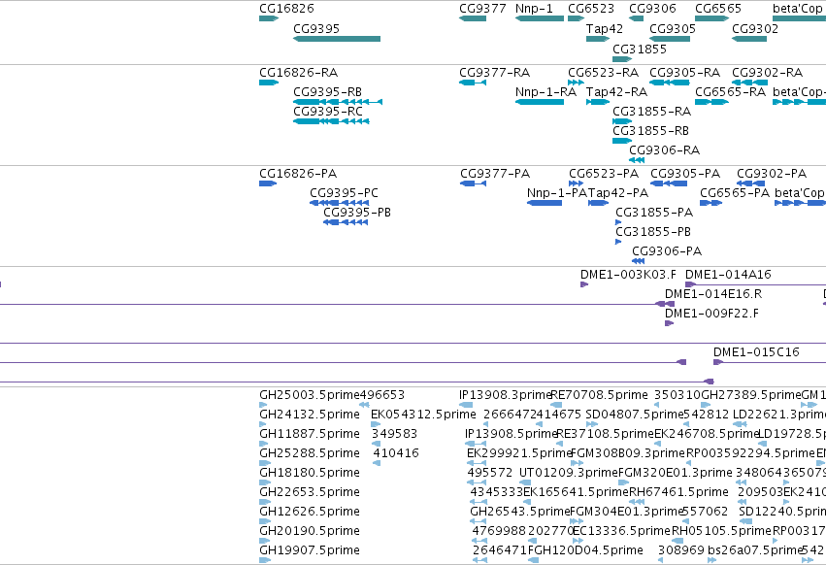Viewport: 826px width, 565px height.
Task: Select the GH19907.5prime EST label
Action: (310, 550)
